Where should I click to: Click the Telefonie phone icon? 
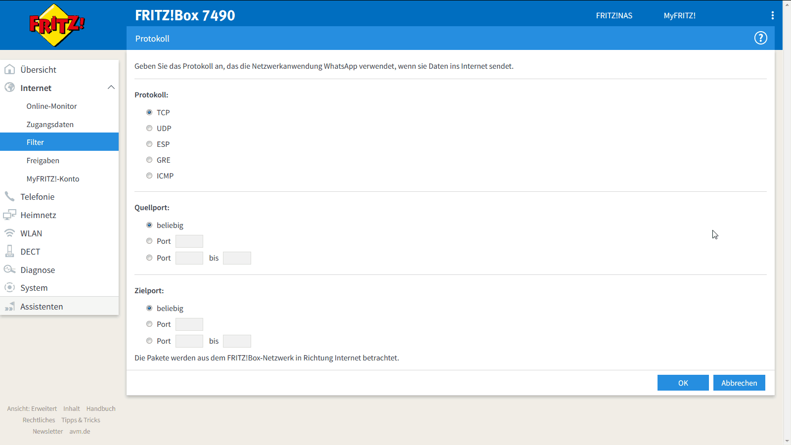pos(9,196)
